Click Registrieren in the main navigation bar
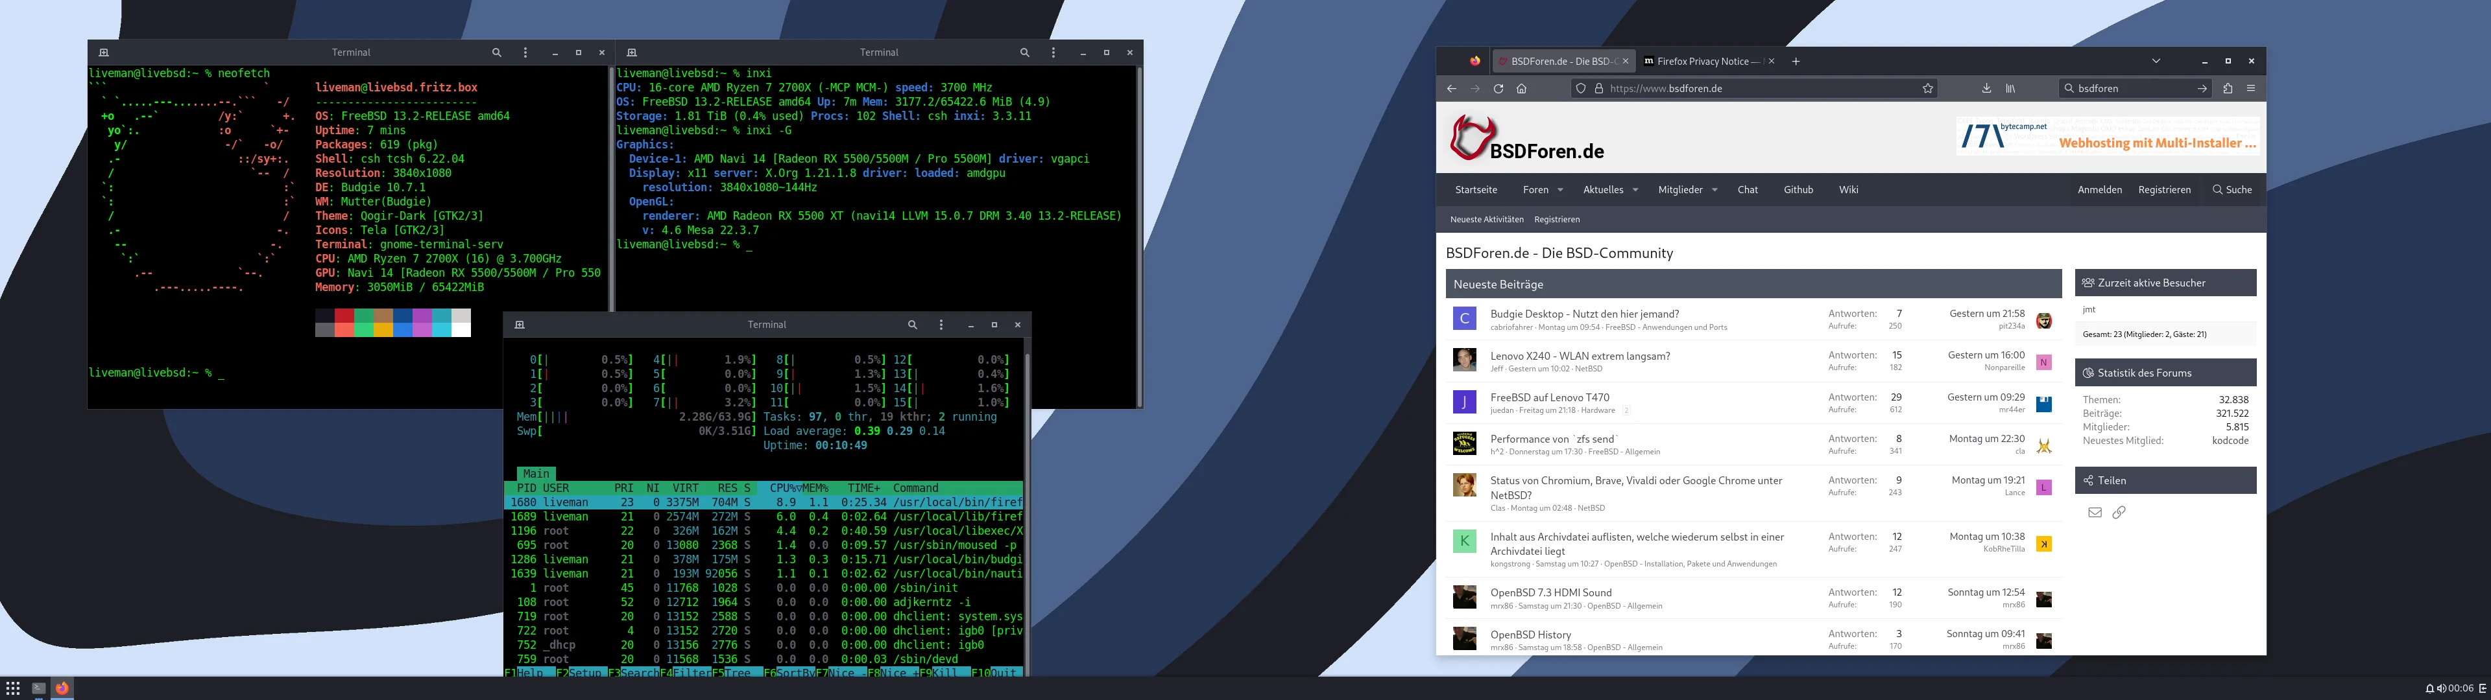Screen dimensions: 2491x700 (x=2164, y=191)
